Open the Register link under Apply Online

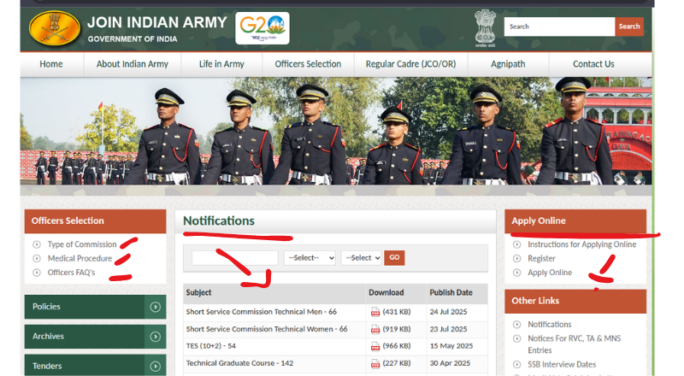tap(541, 258)
